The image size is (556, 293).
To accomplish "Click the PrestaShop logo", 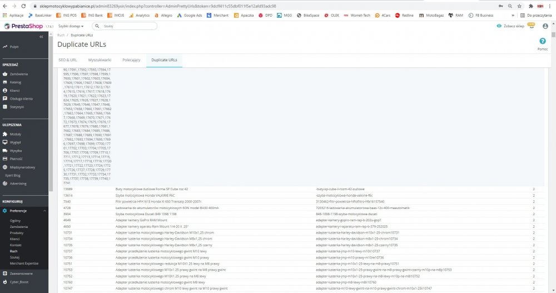I will (x=23, y=26).
